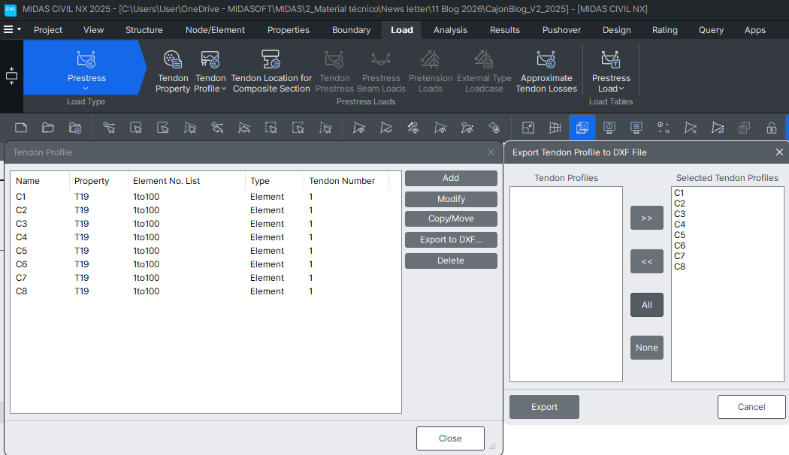Screen dimensions: 789x455
Task: Open the Design tab
Action: click(616, 30)
